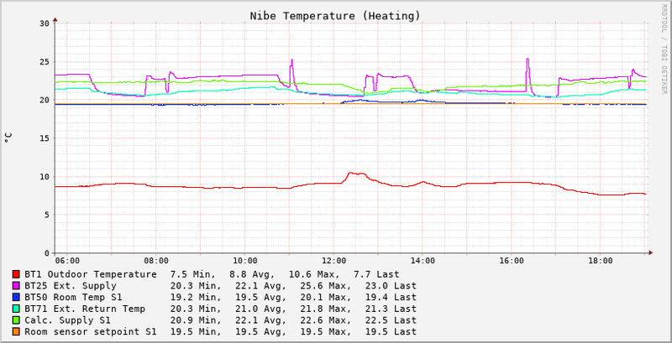Viewport: 672px width, 343px height.
Task: Click the chart title Nibe Temperature (Heating)
Action: pos(335,16)
